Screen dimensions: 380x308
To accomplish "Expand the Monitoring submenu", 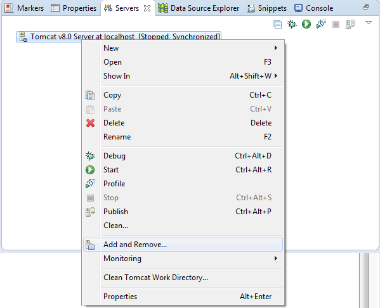I will [x=183, y=259].
